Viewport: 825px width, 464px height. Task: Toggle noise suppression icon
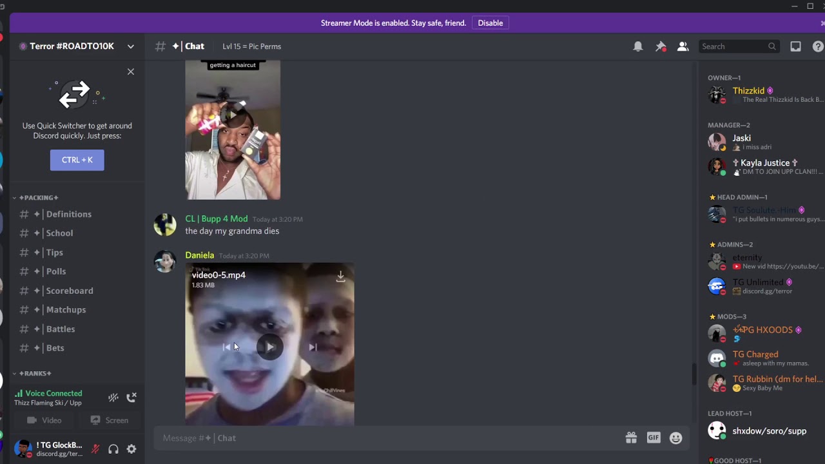coord(113,398)
